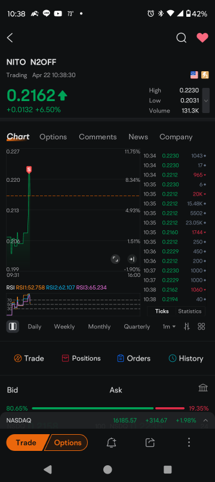The width and height of the screenshot is (215, 482).
Task: Expand the NASDAQ index bar chevron
Action: click(x=205, y=420)
